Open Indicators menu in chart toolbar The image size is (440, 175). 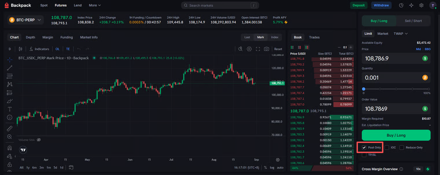coord(39,49)
